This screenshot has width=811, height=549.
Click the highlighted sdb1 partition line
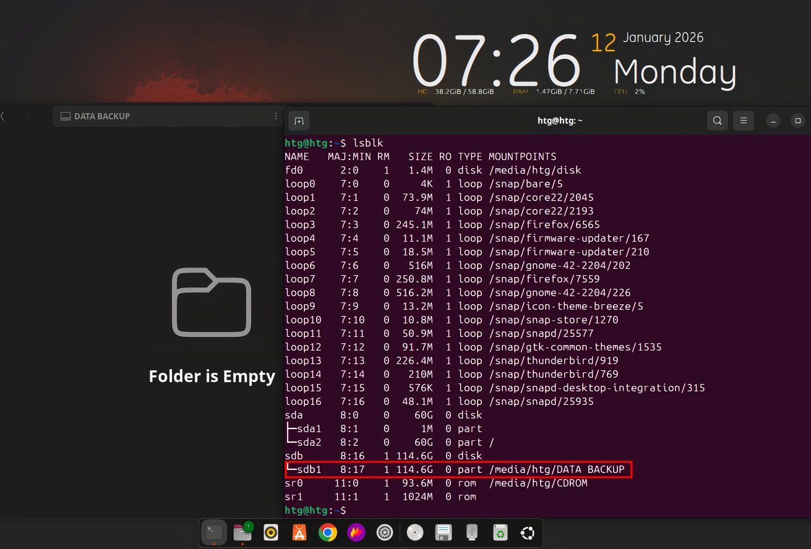coord(458,469)
